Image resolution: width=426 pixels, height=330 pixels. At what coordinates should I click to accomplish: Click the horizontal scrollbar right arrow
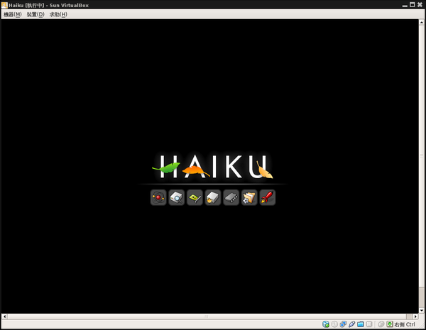point(415,317)
